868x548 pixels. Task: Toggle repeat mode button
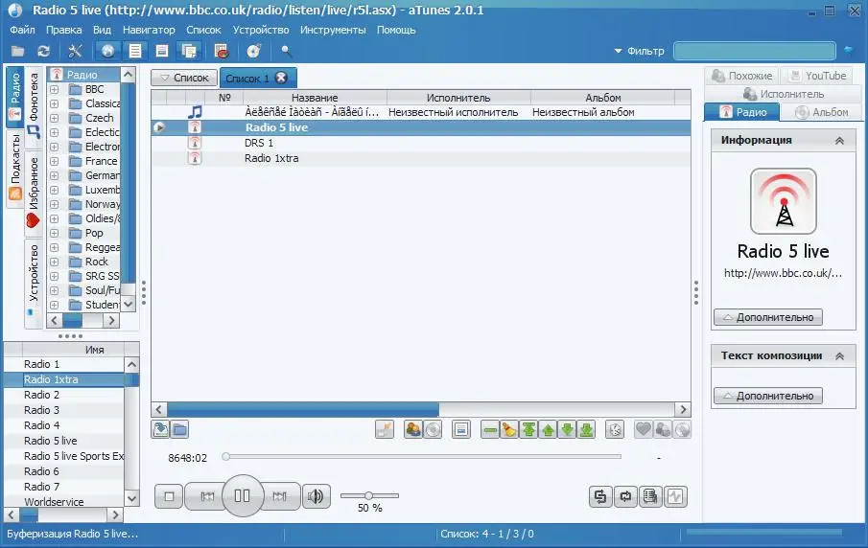pyautogui.click(x=625, y=496)
